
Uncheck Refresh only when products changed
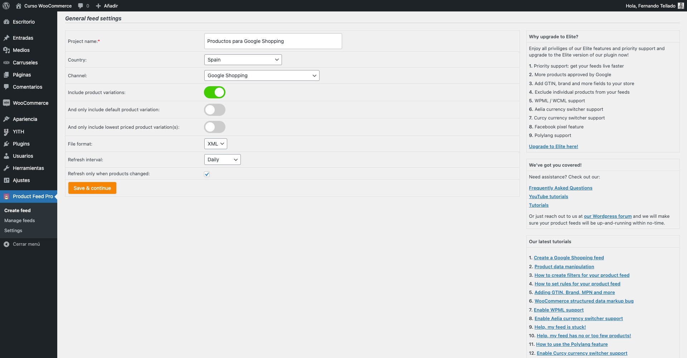[x=207, y=174]
